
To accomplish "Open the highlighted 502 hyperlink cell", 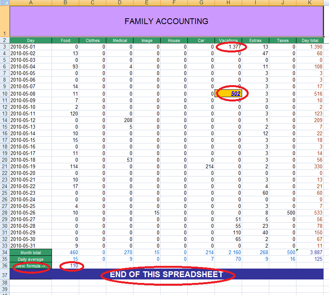I will (228, 94).
